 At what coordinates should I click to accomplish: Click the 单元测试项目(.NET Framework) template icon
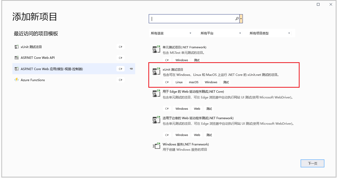157,49
